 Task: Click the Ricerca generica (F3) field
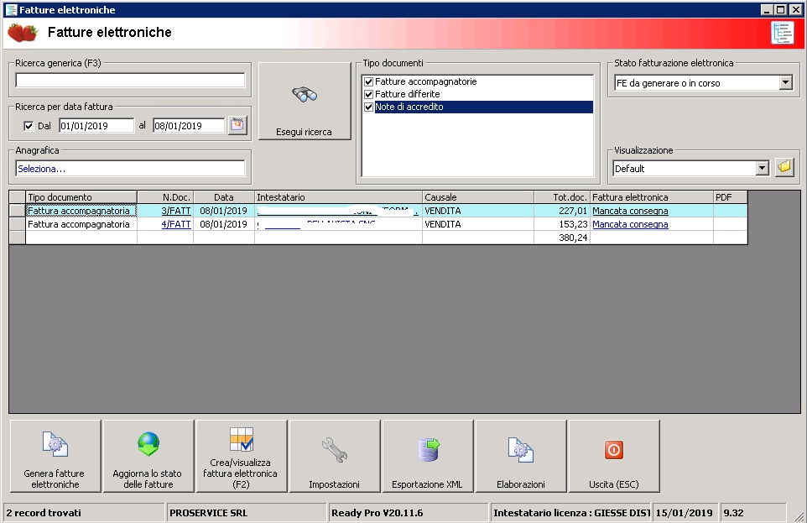pos(130,80)
